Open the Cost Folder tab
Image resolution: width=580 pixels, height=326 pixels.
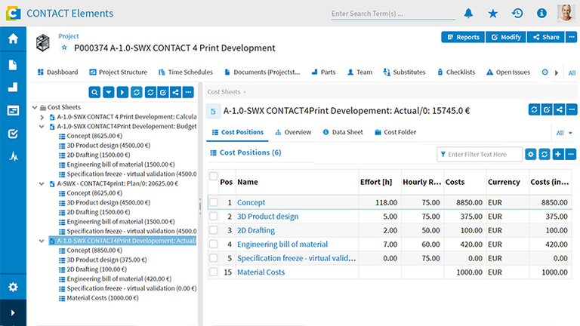(396, 132)
